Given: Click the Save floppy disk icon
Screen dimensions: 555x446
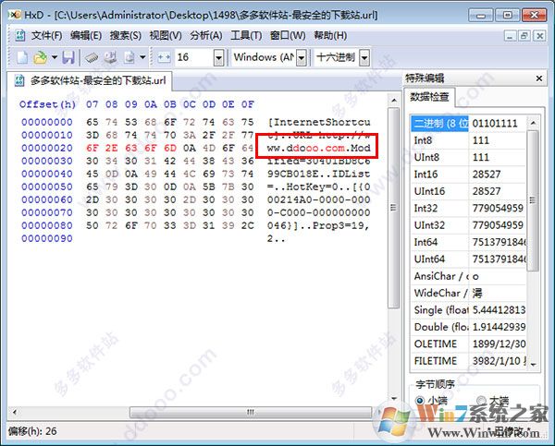Looking at the screenshot, I should pos(68,57).
